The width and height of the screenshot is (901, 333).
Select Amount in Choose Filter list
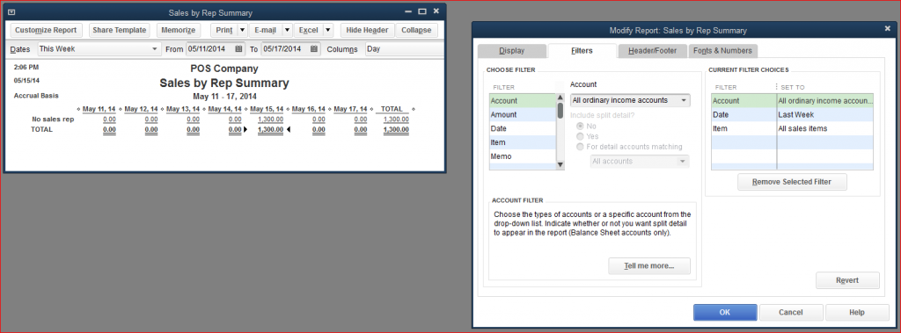(523, 115)
